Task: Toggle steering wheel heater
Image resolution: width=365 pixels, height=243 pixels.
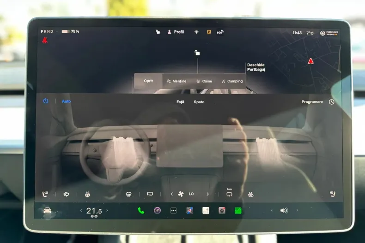Action: 87,194
